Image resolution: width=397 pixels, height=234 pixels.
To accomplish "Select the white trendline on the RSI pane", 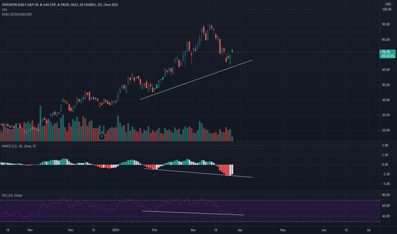I will pyautogui.click(x=193, y=213).
